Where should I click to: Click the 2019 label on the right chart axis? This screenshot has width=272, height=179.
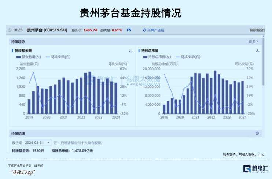pyautogui.click(x=164, y=117)
